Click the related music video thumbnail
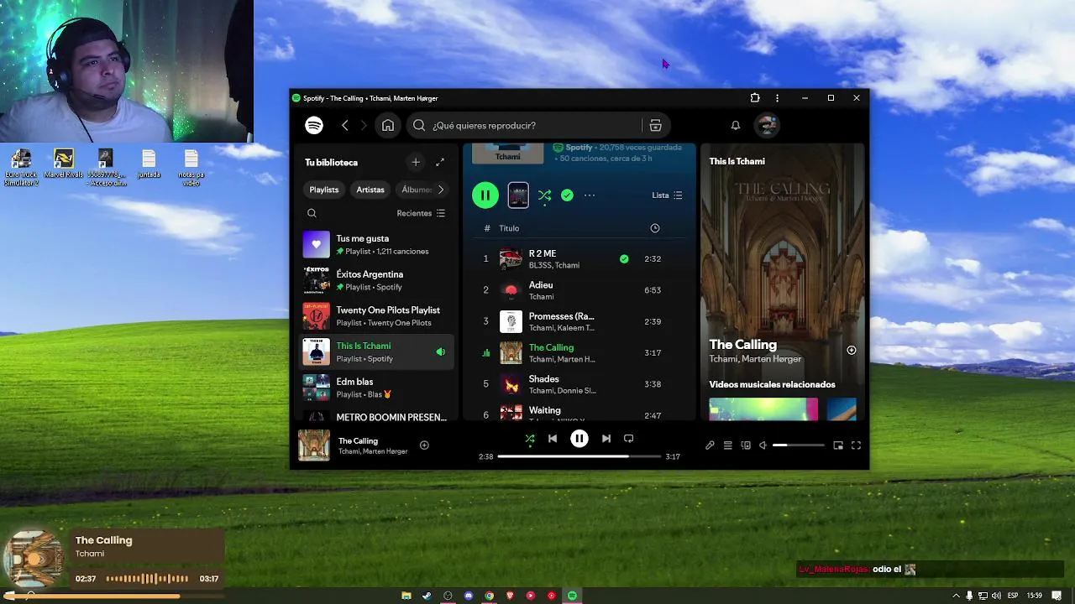The width and height of the screenshot is (1075, 604). (x=763, y=409)
